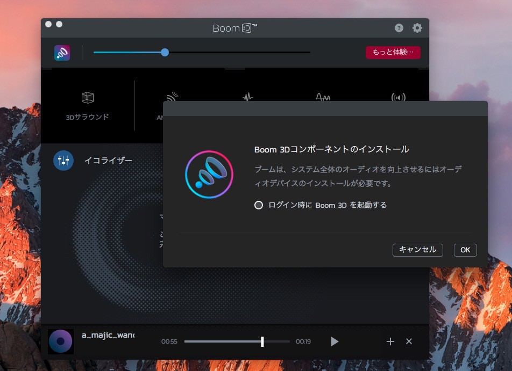The width and height of the screenshot is (512, 371).
Task: Click the Boom 3D window title
Action: point(235,28)
